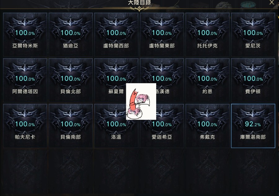Select 庫爾湛南部 tile showing 92.2%
Screen dimensions: 279x196
(x=253, y=126)
